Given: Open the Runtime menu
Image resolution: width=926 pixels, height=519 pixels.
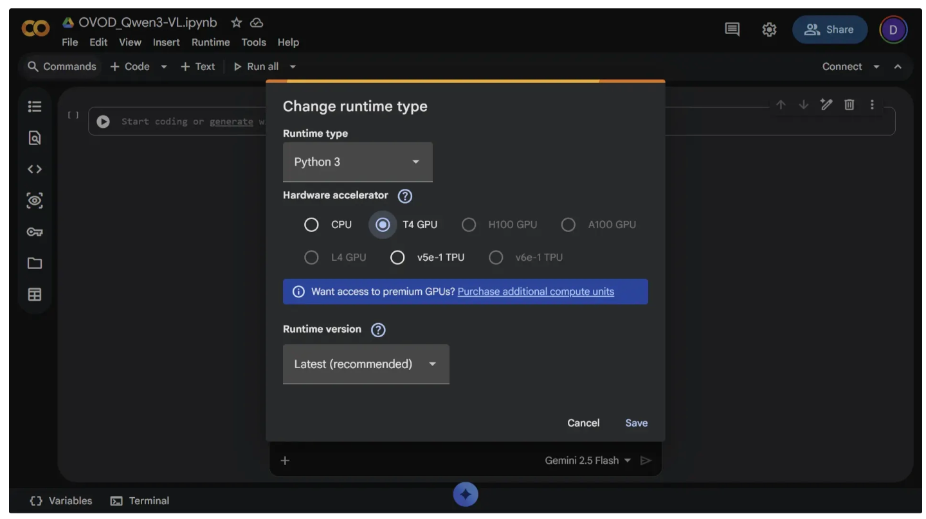Looking at the screenshot, I should point(210,42).
